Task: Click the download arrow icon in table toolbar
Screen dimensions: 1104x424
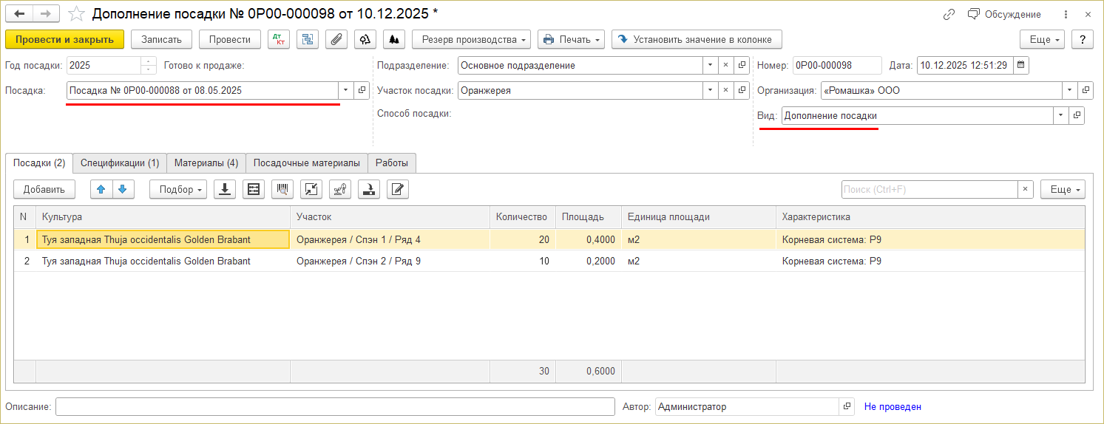Action: click(x=225, y=189)
